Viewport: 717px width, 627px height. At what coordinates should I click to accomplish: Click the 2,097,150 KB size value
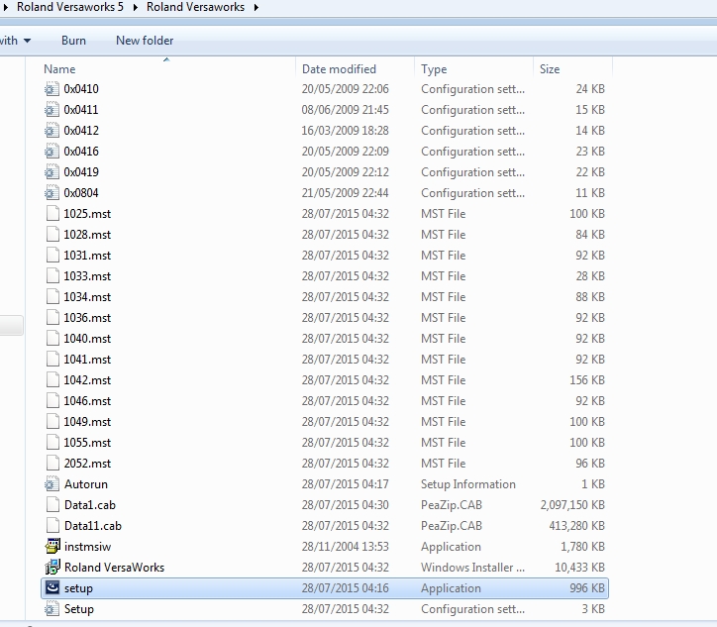[x=572, y=505]
